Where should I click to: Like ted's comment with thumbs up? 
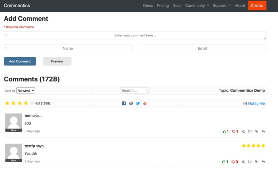pos(224,131)
